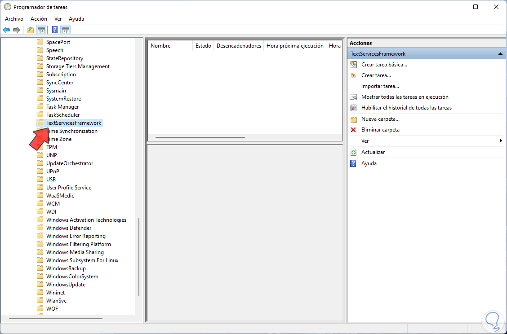Image resolution: width=507 pixels, height=334 pixels.
Task: Select the User Profile Service folder
Action: [x=69, y=187]
